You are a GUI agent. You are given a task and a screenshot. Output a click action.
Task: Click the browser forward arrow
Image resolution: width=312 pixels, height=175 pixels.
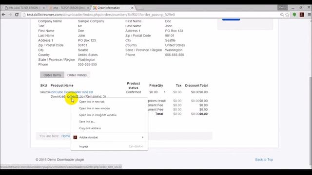pyautogui.click(x=10, y=15)
